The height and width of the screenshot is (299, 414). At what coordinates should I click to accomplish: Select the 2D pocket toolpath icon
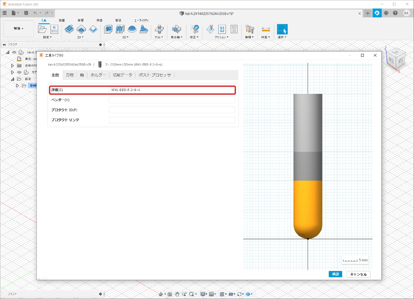click(81, 29)
